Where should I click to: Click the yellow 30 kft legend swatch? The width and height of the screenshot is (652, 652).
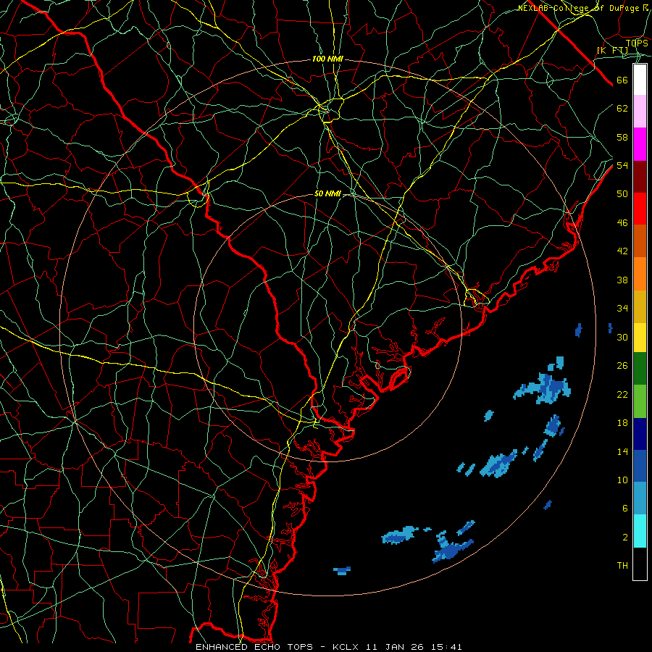(x=640, y=338)
